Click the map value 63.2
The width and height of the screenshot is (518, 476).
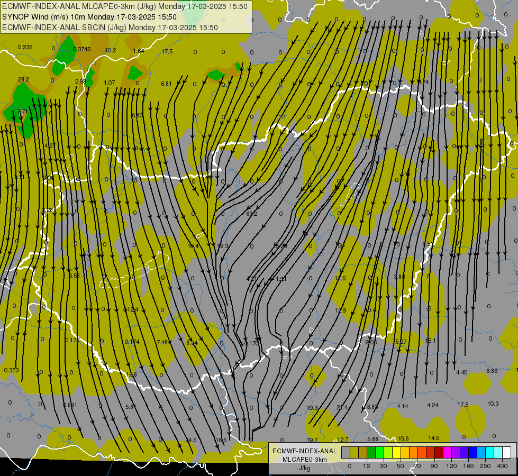[251, 214]
